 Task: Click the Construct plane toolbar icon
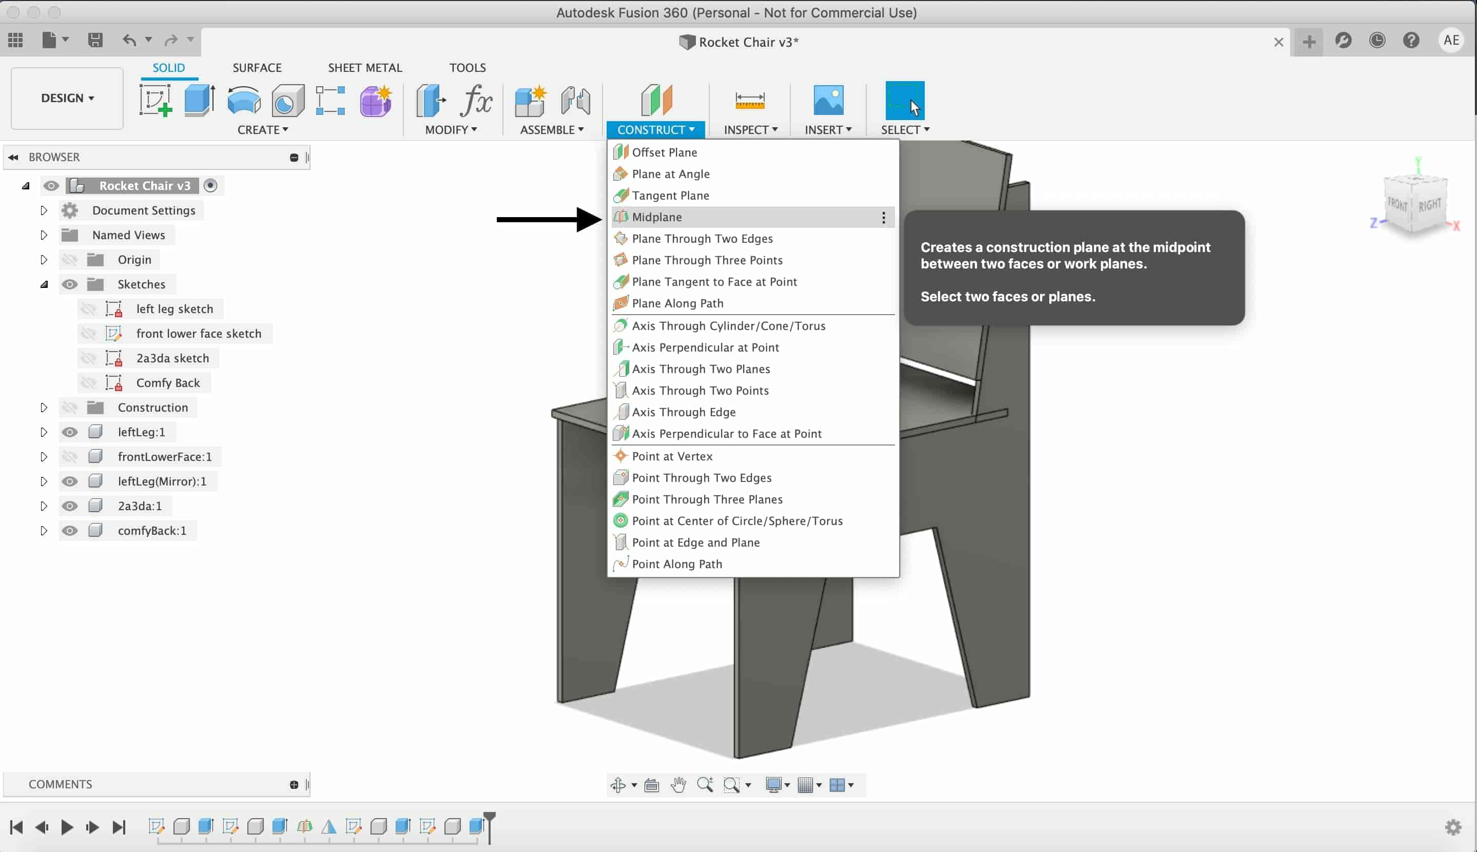tap(656, 100)
